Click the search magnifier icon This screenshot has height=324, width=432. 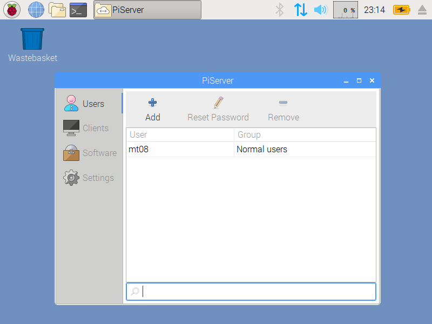click(x=134, y=291)
